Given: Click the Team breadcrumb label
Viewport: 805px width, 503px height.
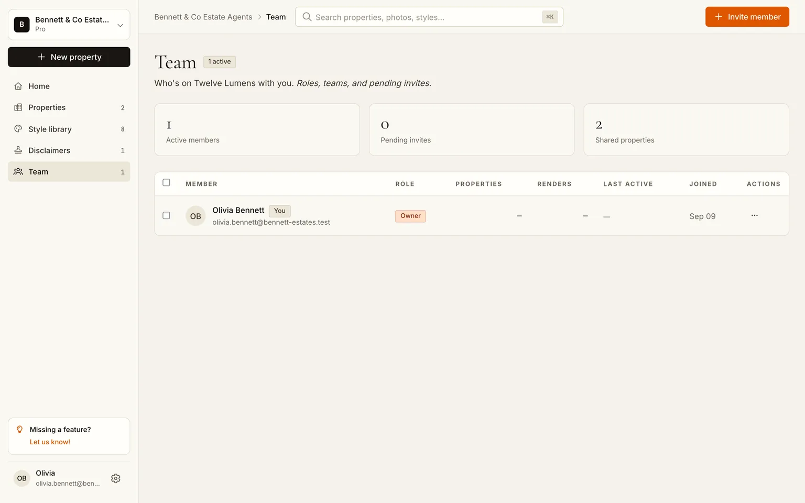Looking at the screenshot, I should point(276,17).
